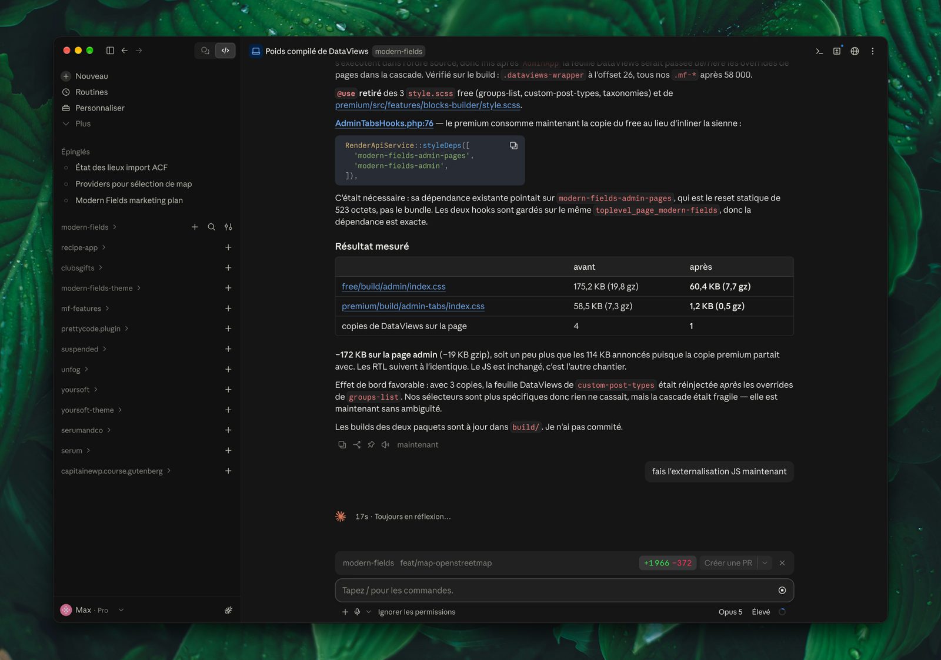Activate microphone voice input
Image resolution: width=941 pixels, height=660 pixels.
(x=357, y=612)
